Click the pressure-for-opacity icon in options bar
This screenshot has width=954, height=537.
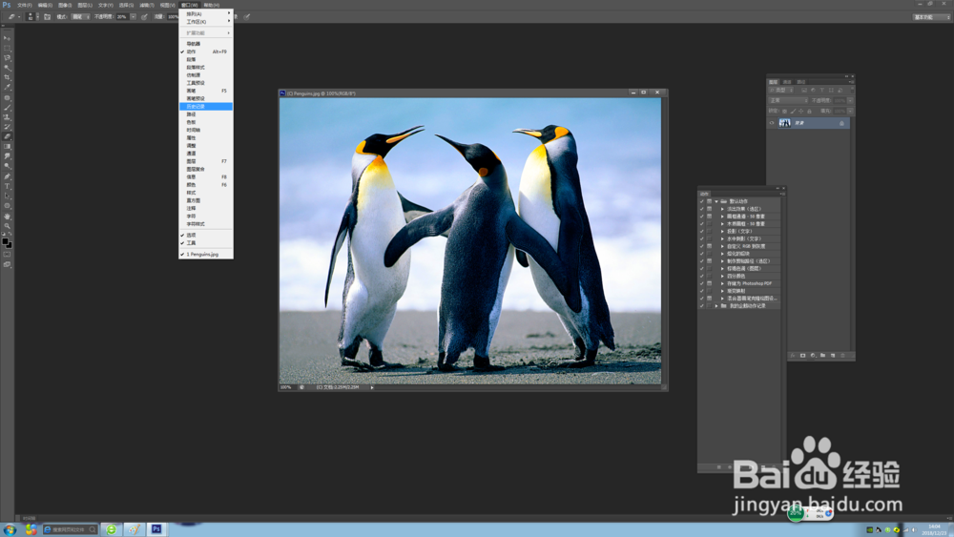click(144, 17)
